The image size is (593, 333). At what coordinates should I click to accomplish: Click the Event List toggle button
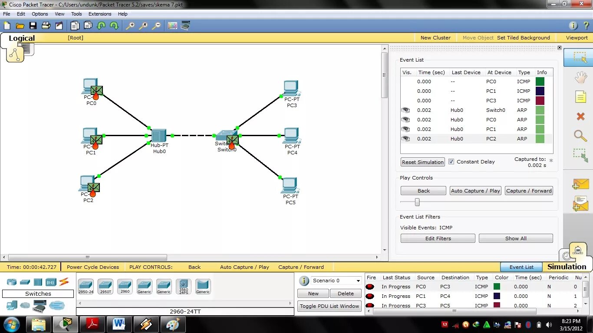(521, 267)
